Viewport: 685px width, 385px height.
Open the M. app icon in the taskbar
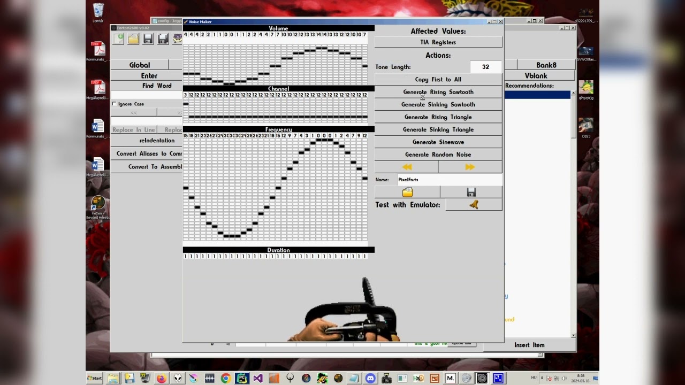coord(450,378)
